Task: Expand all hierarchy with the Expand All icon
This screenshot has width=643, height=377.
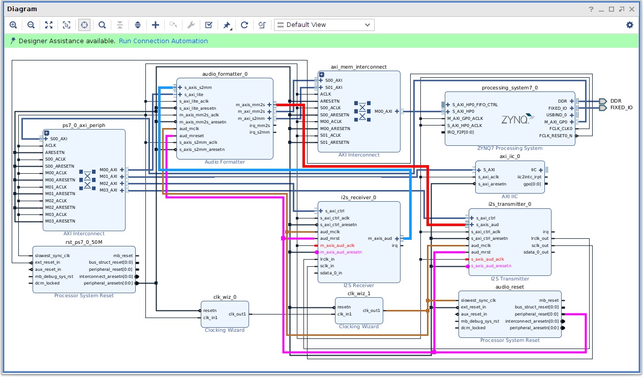Action: click(138, 25)
